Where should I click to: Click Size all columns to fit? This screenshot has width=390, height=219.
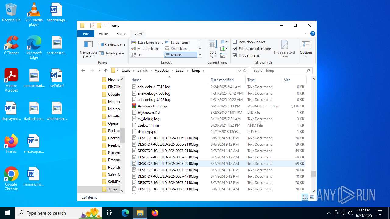click(x=223, y=55)
